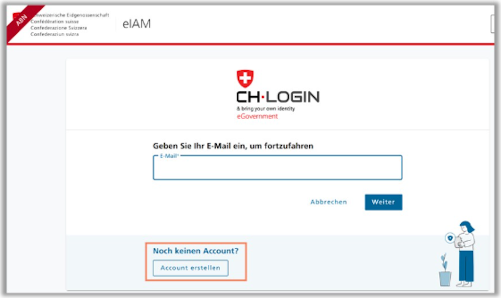Click the potted plant illustration
The height and width of the screenshot is (298, 501).
445,270
